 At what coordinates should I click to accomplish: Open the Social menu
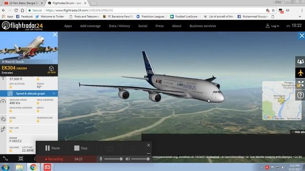pos(142,26)
